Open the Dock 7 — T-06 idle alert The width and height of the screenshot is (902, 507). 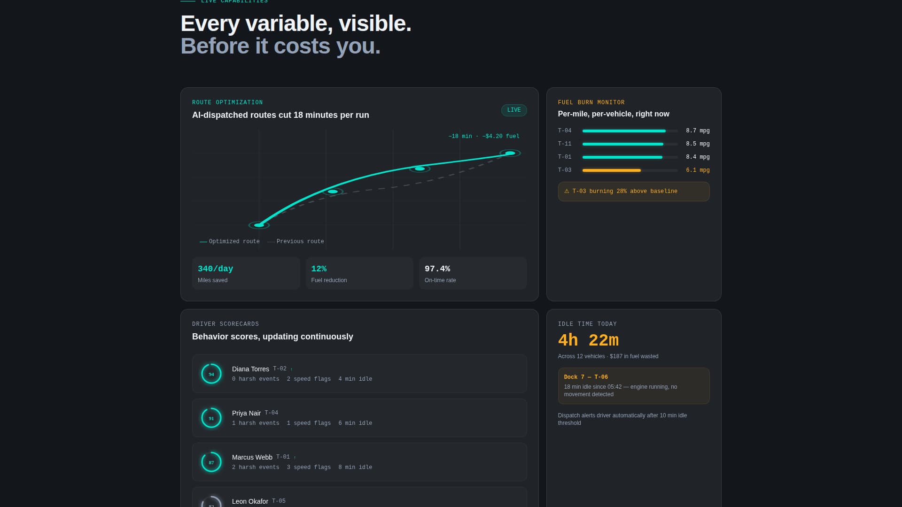[x=634, y=386]
